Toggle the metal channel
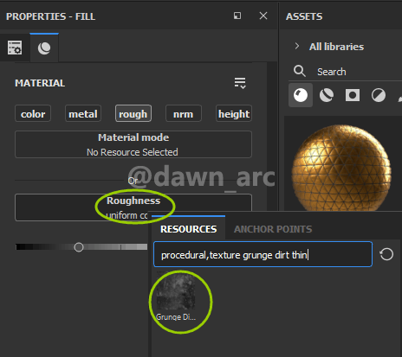The width and height of the screenshot is (402, 357). pyautogui.click(x=83, y=113)
